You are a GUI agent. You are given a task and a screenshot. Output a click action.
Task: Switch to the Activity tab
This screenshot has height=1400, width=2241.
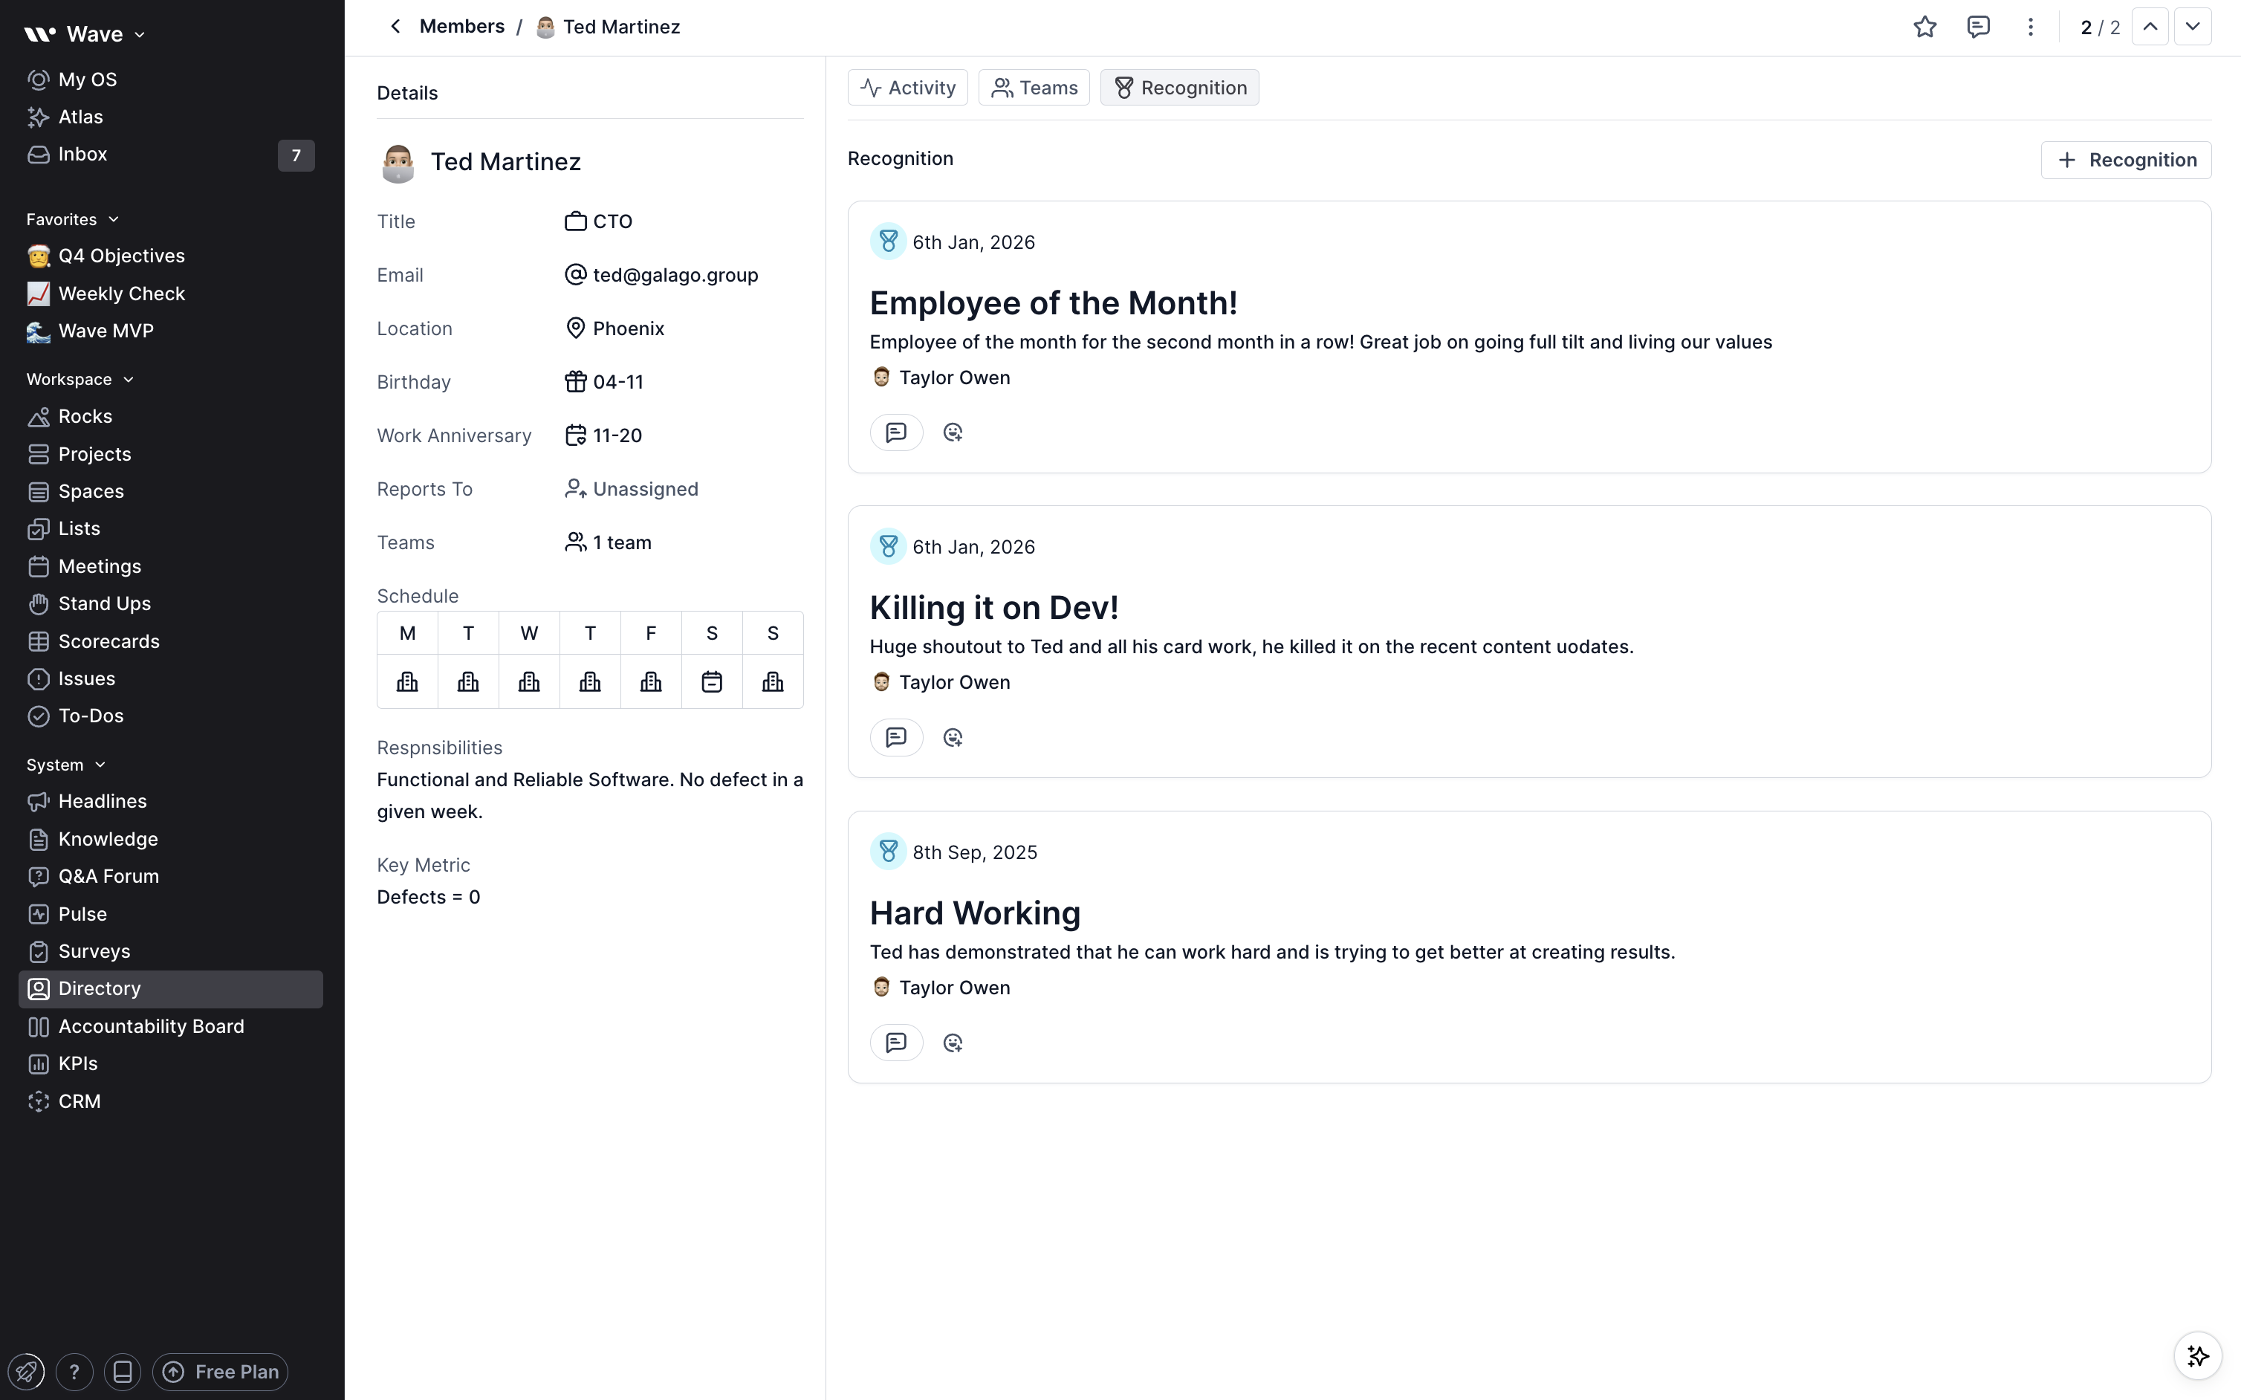907,88
